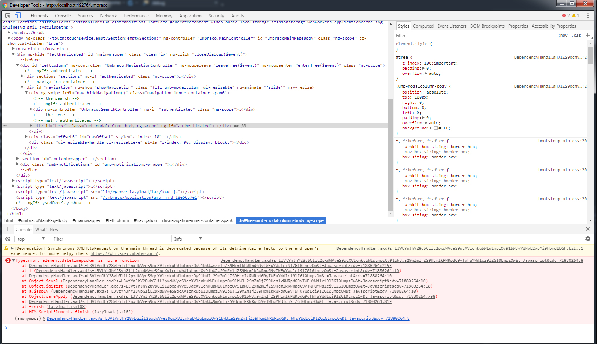Open the Audits tab

237,16
